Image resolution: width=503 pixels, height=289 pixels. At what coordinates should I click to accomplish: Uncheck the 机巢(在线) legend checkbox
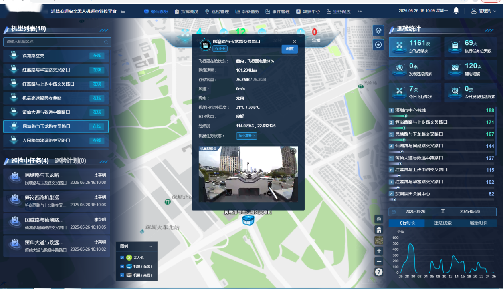click(x=122, y=266)
